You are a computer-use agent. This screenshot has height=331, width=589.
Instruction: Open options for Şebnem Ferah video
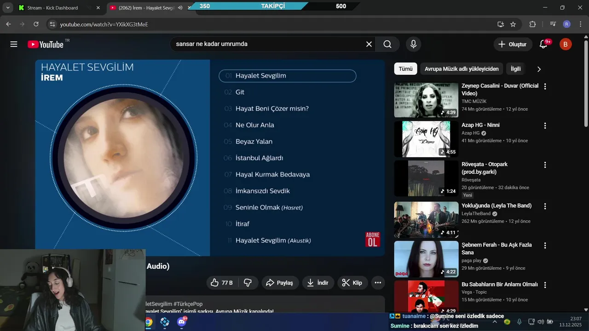point(545,245)
